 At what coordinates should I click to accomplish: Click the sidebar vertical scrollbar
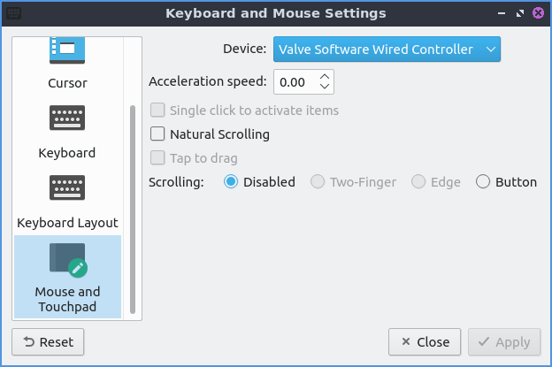(x=133, y=209)
